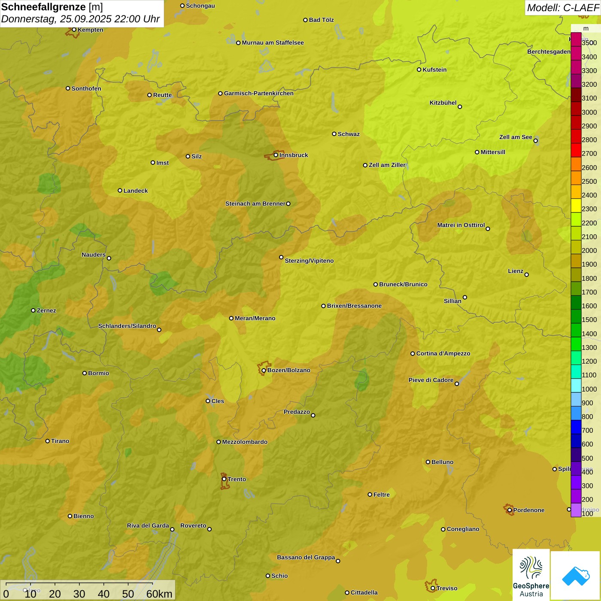The image size is (601, 601).
Task: Click the Steinach am Brenner label
Action: (255, 203)
